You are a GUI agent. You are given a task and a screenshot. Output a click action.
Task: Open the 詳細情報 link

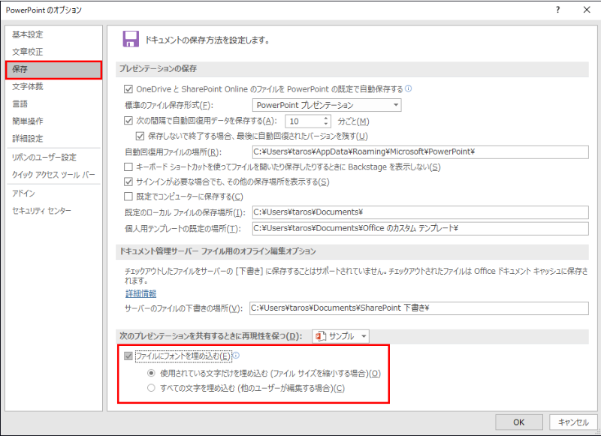tap(141, 293)
